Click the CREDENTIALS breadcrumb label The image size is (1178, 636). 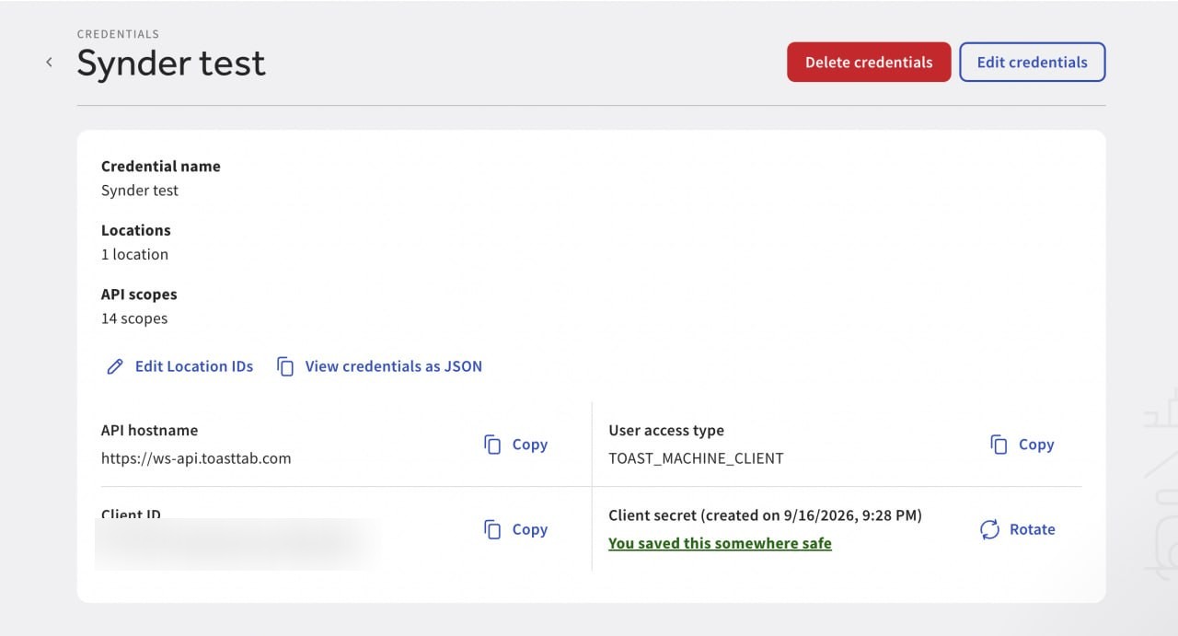118,34
